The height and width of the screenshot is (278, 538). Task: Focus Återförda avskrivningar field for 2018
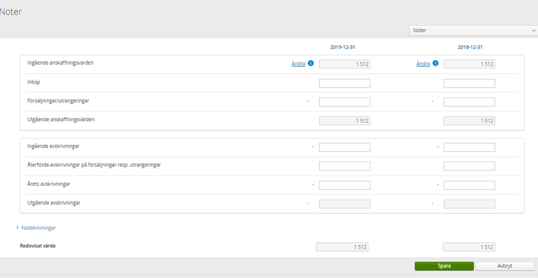coord(469,166)
